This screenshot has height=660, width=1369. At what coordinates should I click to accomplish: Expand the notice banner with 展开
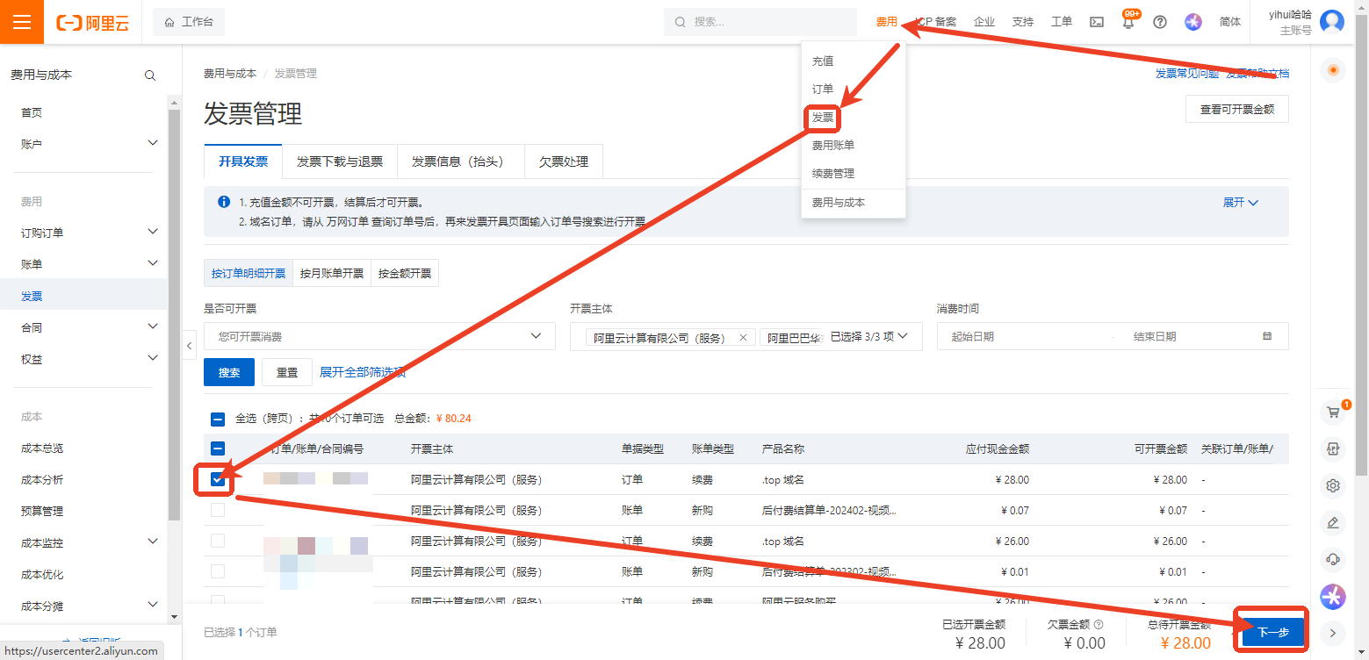(x=1240, y=203)
